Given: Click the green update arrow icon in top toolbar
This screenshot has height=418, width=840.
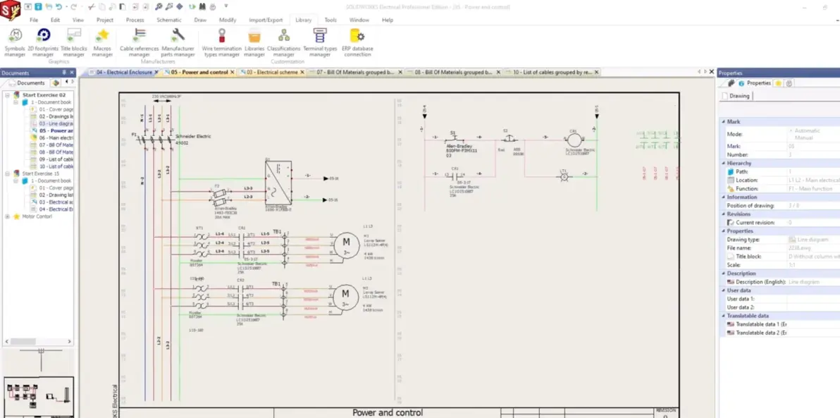Looking at the screenshot, I should (192, 7).
